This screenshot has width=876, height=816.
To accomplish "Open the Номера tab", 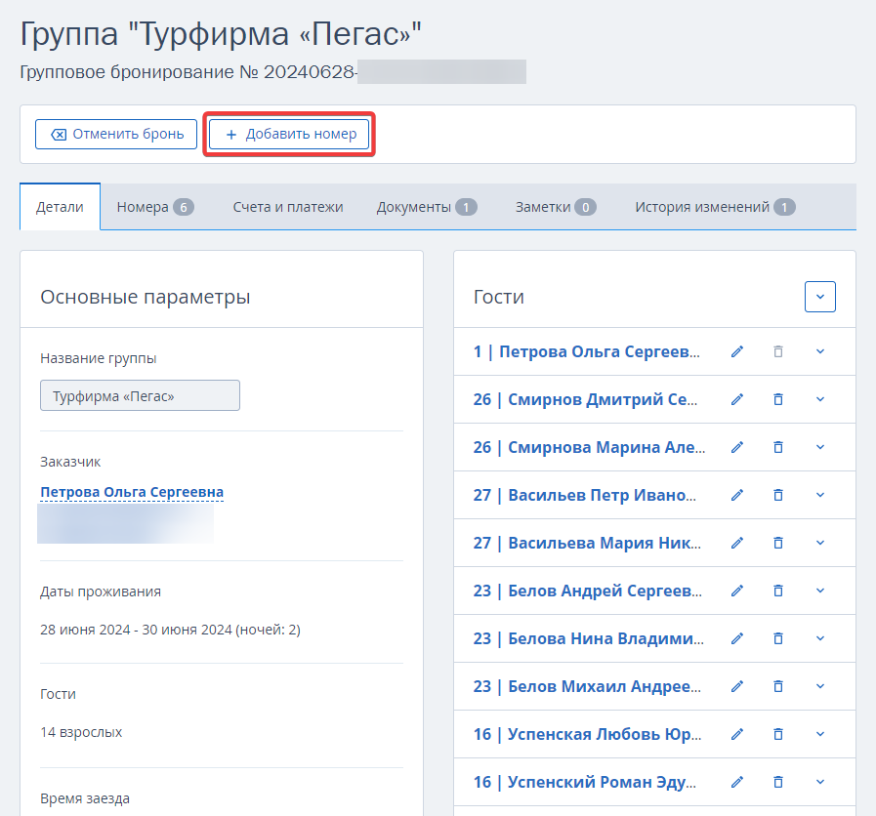I will 154,207.
